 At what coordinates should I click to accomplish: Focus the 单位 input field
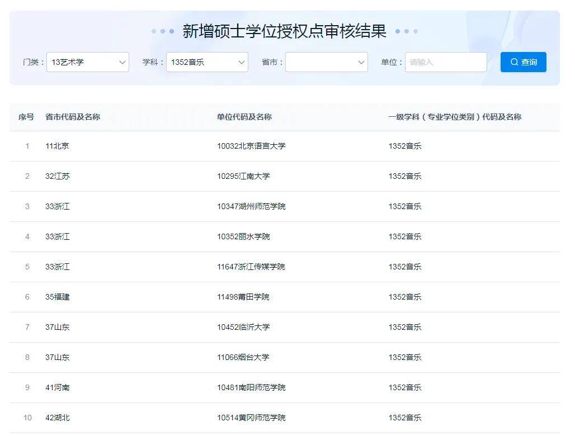tap(446, 62)
